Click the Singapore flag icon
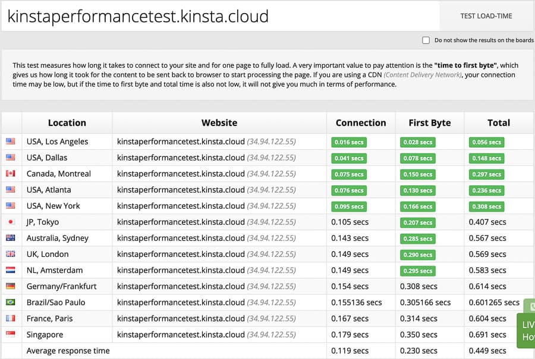This screenshot has height=359, width=535. (x=12, y=334)
